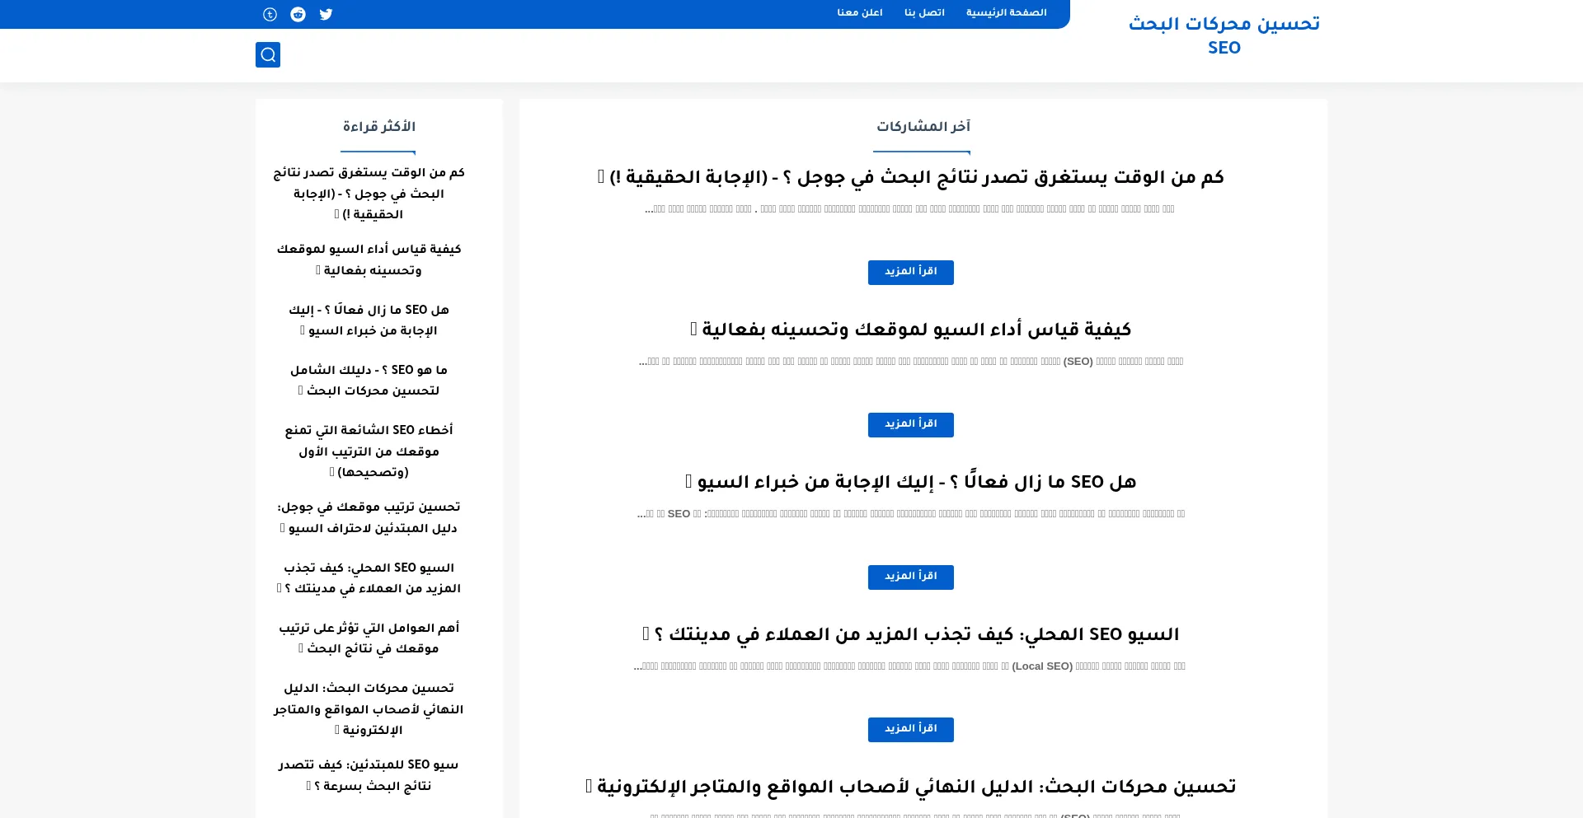Open sidebar link أخطاء SEO الشائعة

[369, 451]
